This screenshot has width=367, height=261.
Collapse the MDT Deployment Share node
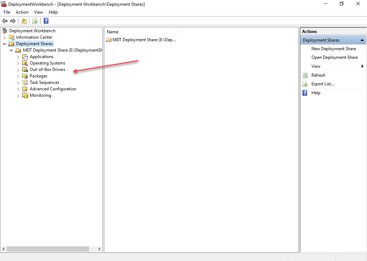pyautogui.click(x=11, y=50)
